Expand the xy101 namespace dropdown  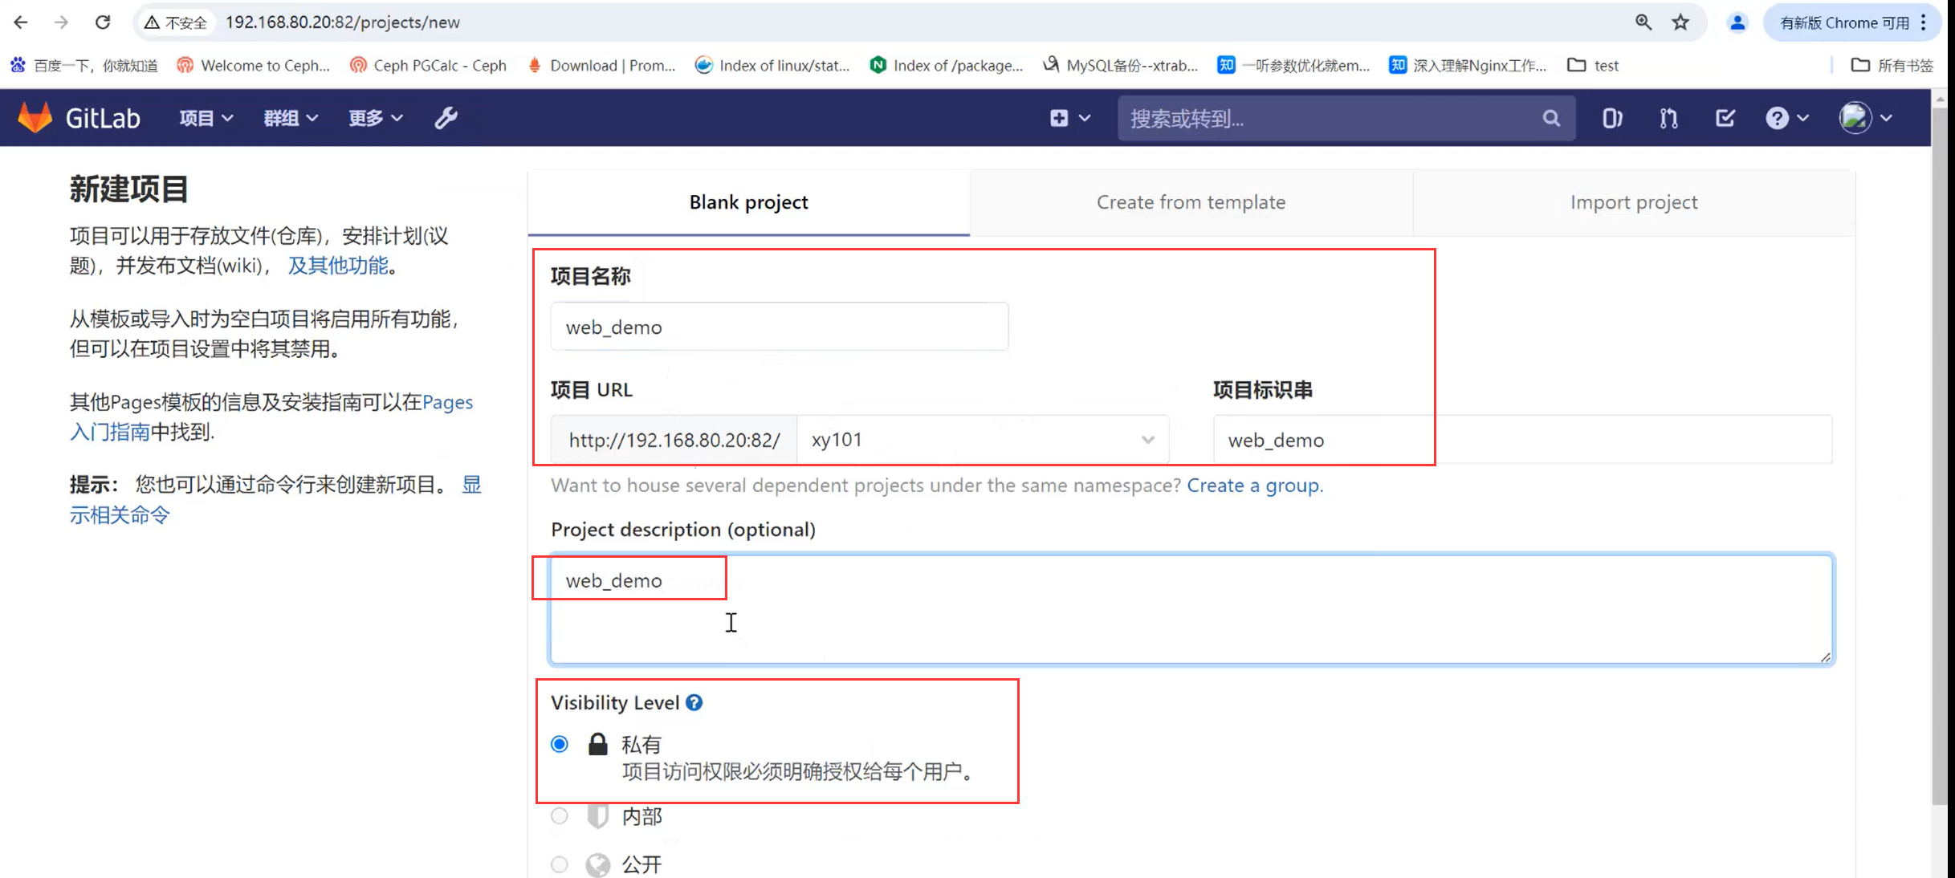coord(983,440)
